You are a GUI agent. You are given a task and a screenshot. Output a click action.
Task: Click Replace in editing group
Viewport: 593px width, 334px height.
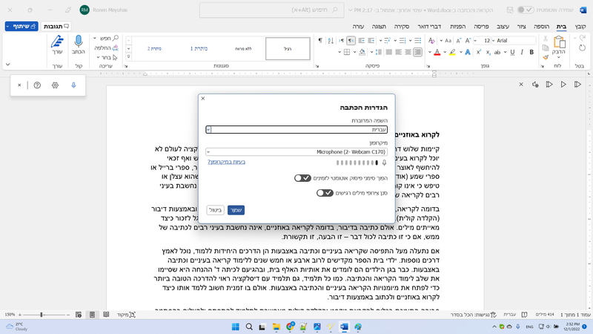pos(106,48)
